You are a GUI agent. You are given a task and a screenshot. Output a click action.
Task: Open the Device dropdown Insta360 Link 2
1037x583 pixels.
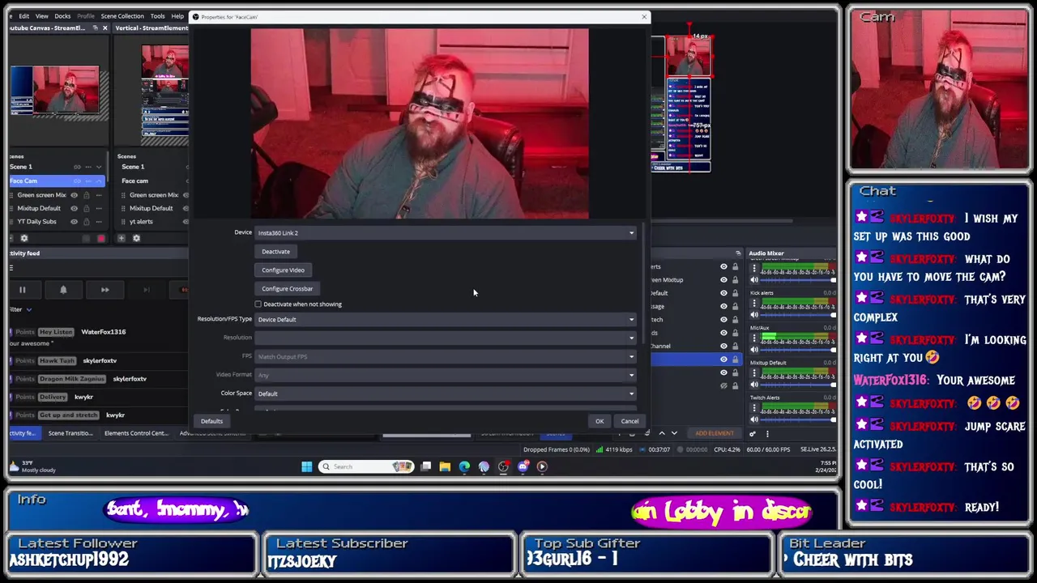[x=445, y=233]
